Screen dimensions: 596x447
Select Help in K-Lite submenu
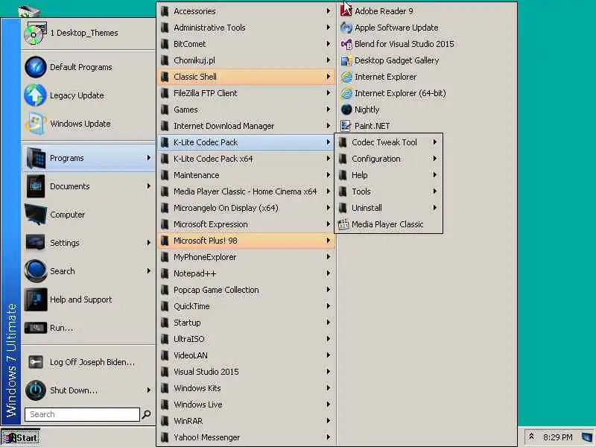pyautogui.click(x=388, y=175)
